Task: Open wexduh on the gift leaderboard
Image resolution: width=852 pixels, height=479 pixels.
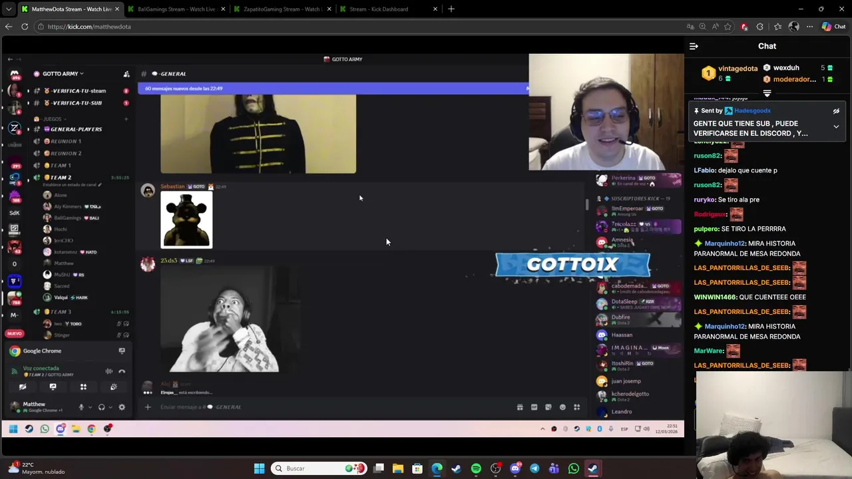Action: point(786,68)
